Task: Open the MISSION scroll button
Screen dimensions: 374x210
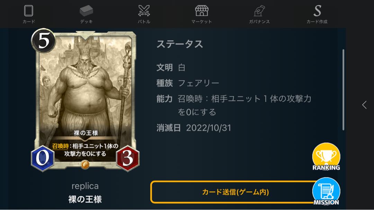Action: 326,191
